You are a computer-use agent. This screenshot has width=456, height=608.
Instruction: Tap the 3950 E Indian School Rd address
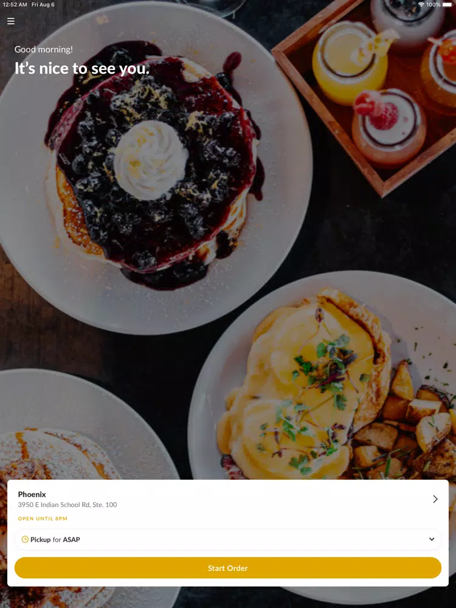[67, 505]
